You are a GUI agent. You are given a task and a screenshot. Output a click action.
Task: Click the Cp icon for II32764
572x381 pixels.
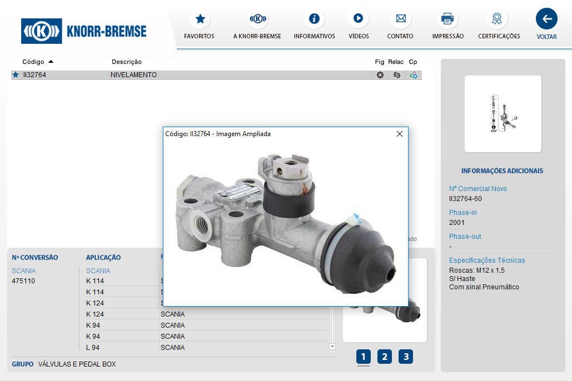pyautogui.click(x=413, y=75)
